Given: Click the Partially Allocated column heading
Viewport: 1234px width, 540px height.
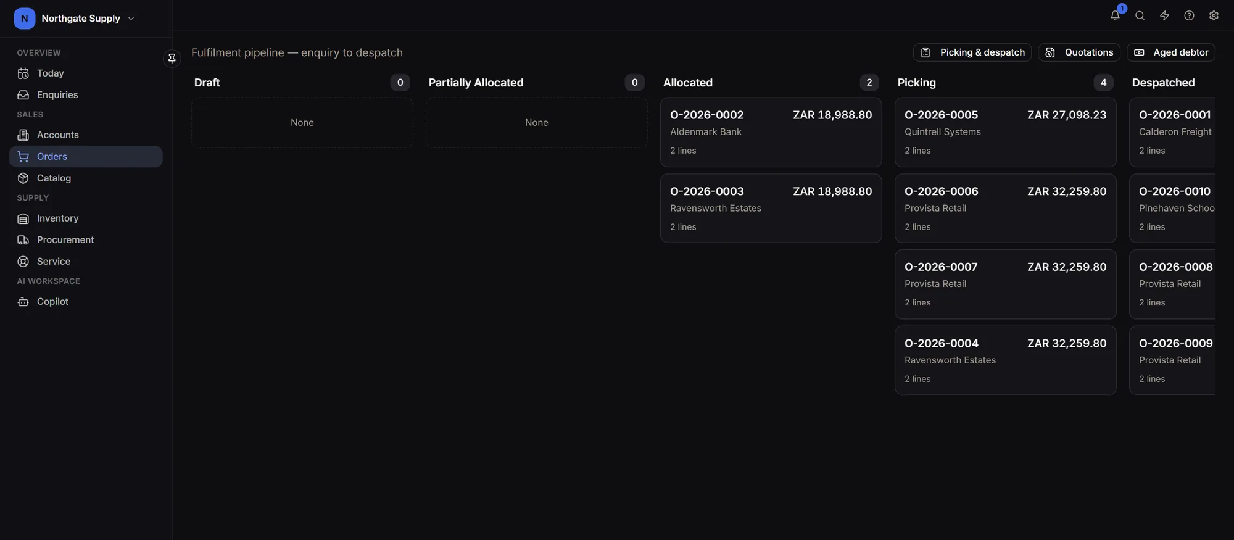Looking at the screenshot, I should pos(476,83).
